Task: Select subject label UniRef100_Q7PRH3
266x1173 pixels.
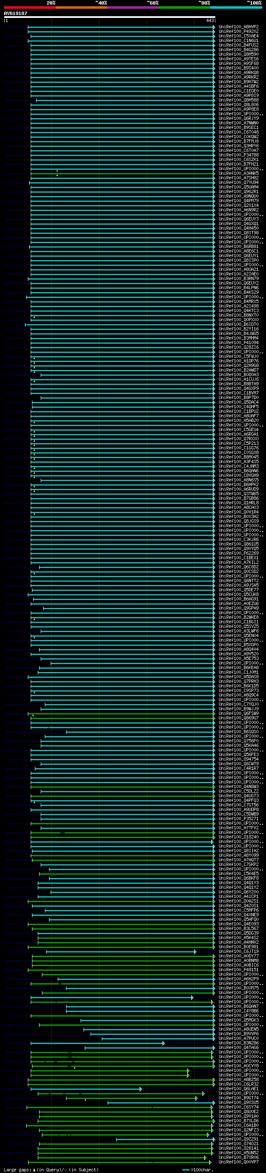Action: [x=238, y=682]
